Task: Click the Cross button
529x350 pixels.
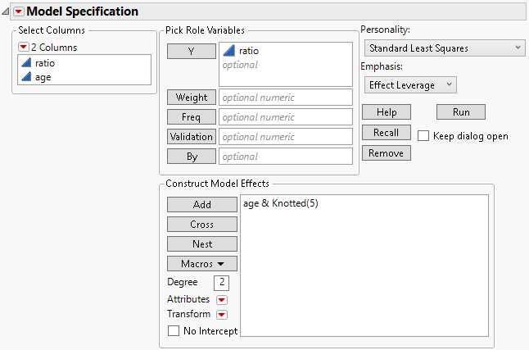Action: click(x=202, y=224)
